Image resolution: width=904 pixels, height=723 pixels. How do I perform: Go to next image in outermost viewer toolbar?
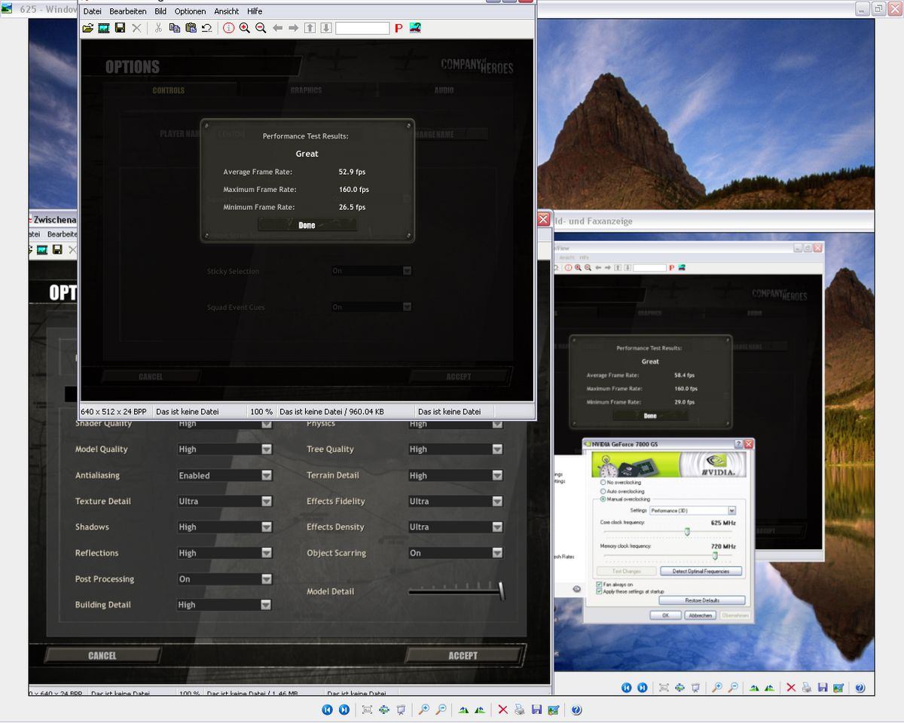tap(344, 709)
